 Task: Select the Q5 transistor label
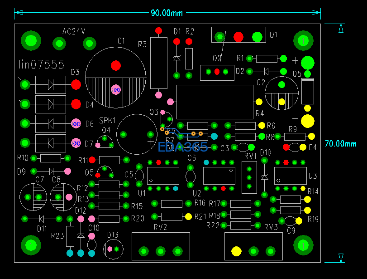tap(89, 173)
